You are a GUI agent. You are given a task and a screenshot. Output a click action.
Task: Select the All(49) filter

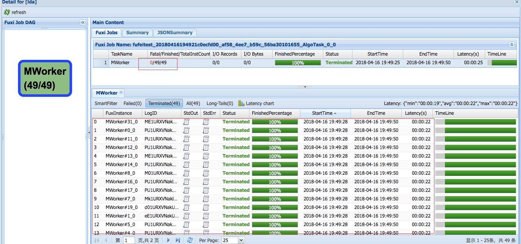coord(193,104)
